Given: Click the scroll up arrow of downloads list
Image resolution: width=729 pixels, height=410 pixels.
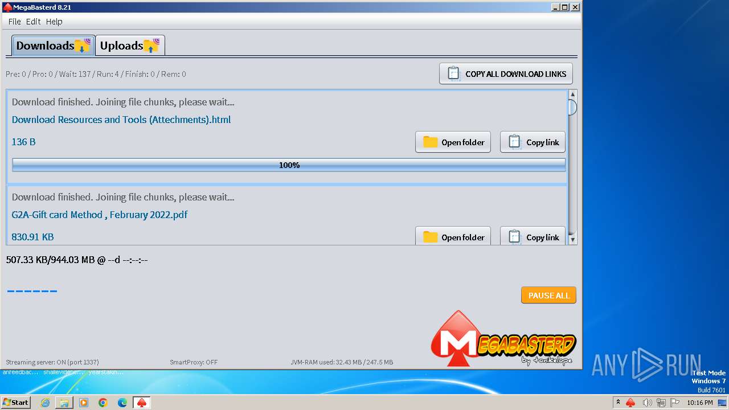Looking at the screenshot, I should 573,95.
